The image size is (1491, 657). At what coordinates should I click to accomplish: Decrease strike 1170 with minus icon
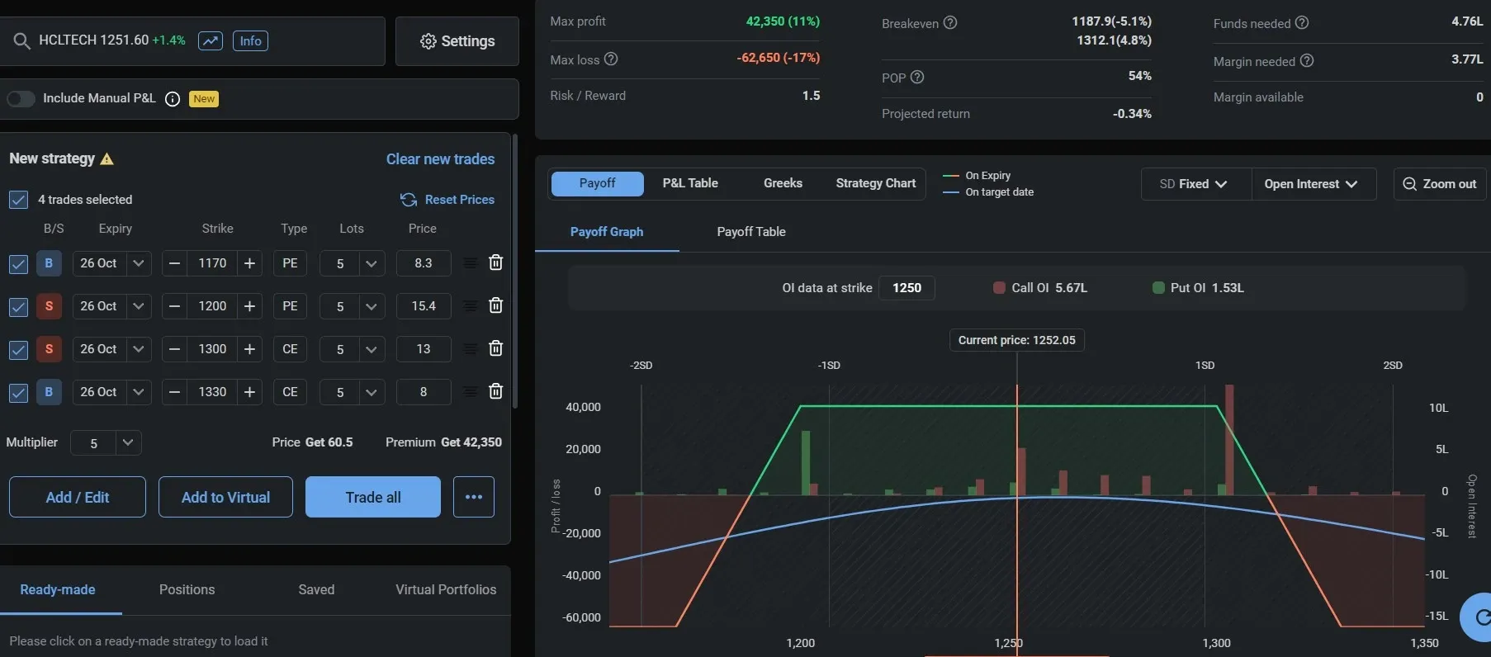174,263
